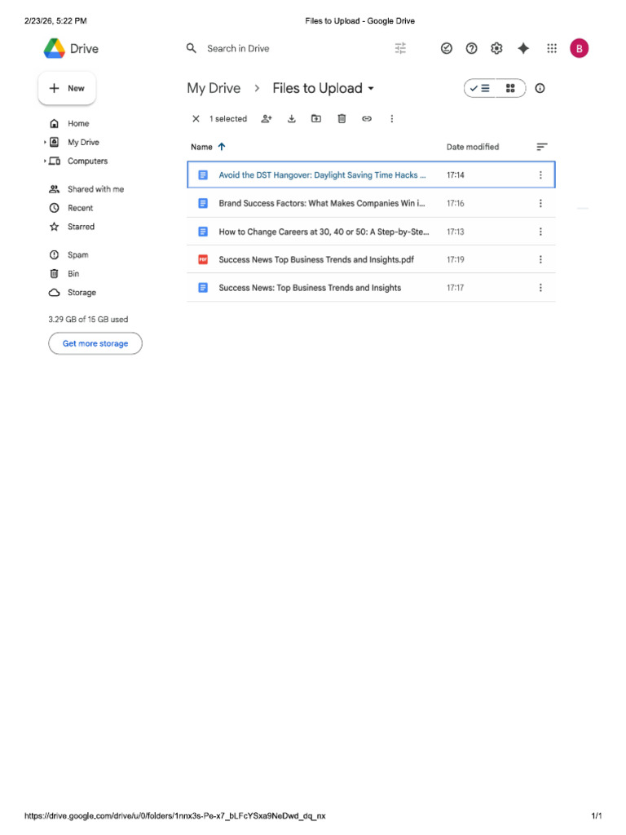Image resolution: width=626 pixels, height=835 pixels.
Task: Open more actions for Avoid the DST Hangover
Action: tap(540, 175)
